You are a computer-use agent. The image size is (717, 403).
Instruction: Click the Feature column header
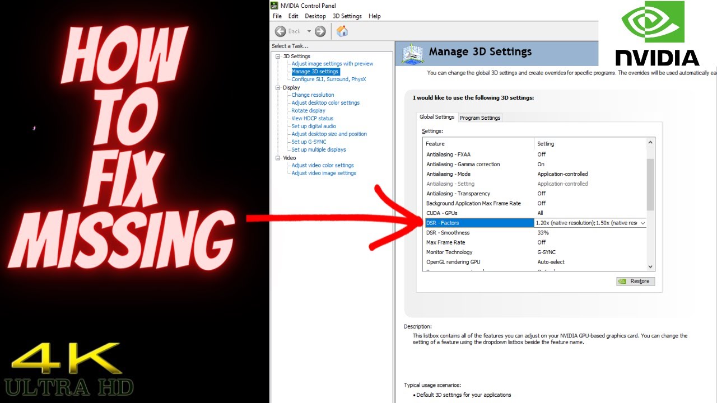click(x=479, y=144)
